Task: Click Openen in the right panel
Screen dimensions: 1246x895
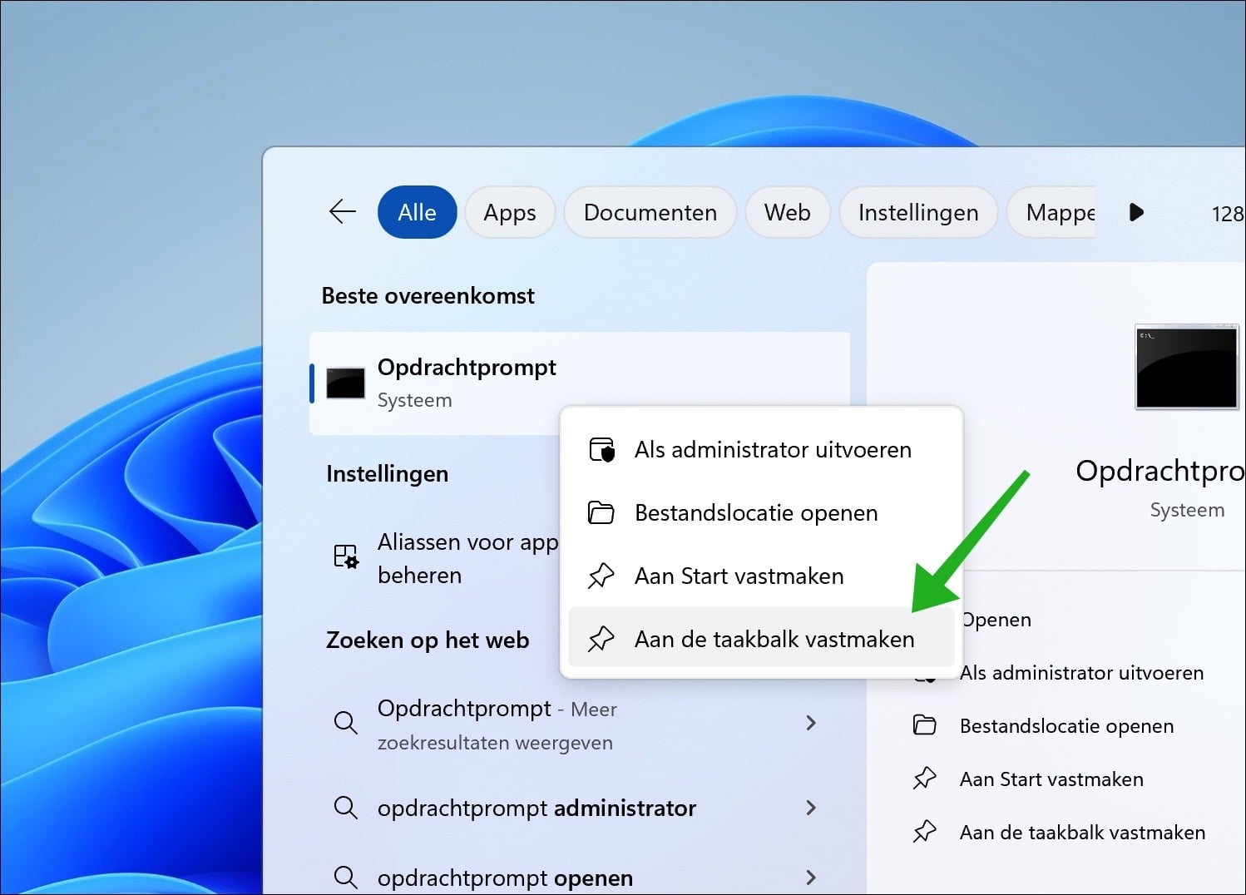Action: (996, 619)
